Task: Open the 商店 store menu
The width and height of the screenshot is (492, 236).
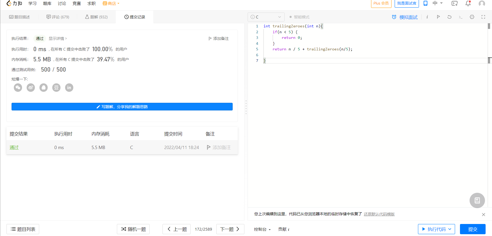Action: coord(111,4)
